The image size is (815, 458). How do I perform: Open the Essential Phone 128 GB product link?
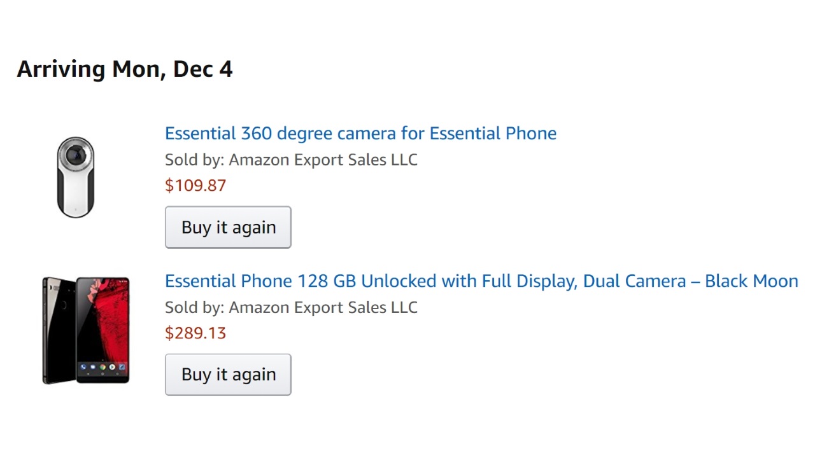[x=481, y=281]
